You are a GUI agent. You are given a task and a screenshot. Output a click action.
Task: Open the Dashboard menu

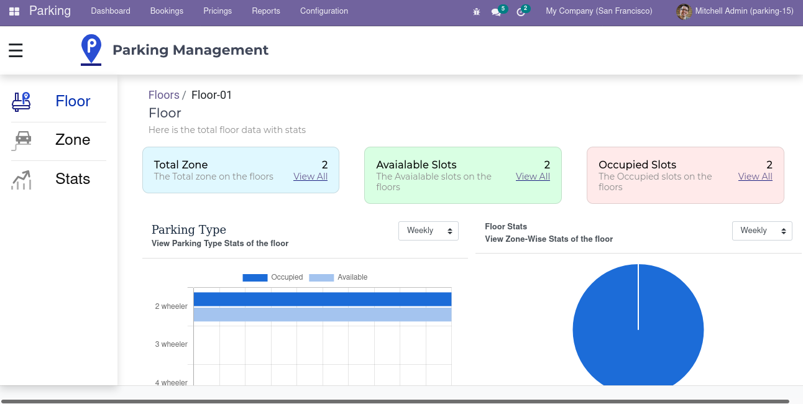coord(111,11)
